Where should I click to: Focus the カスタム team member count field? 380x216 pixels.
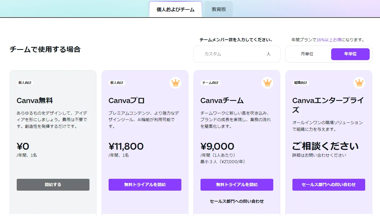click(x=237, y=54)
